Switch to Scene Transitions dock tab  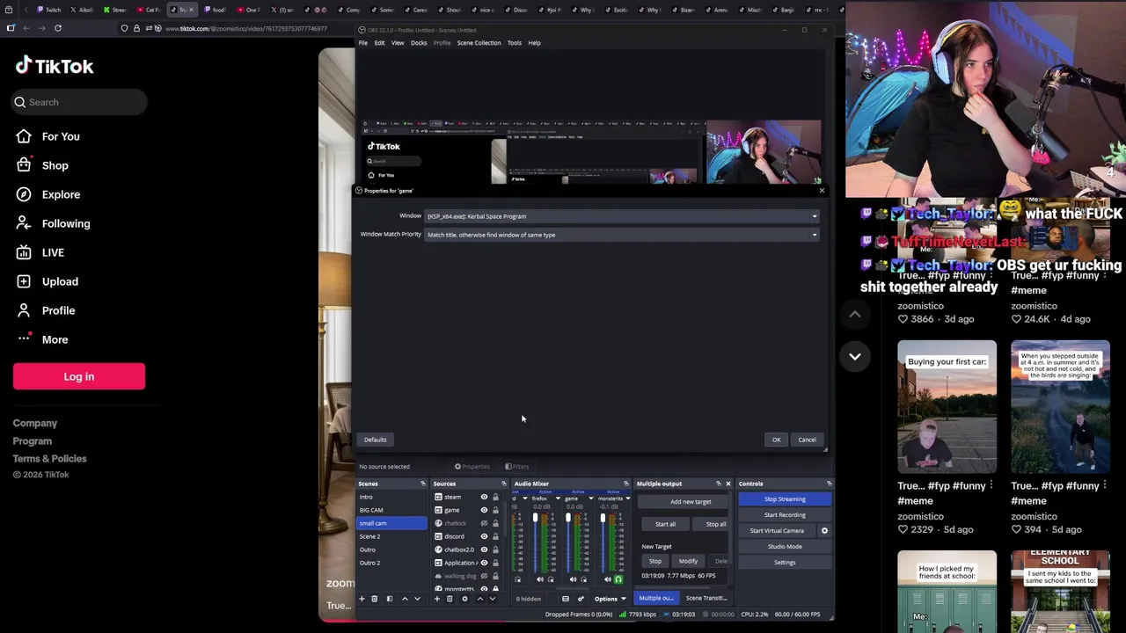(706, 599)
